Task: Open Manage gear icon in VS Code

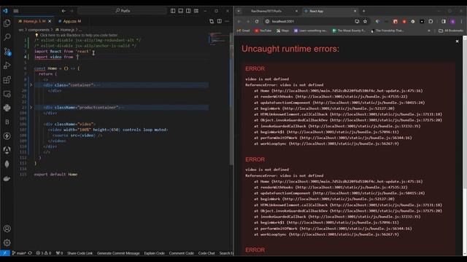Action: coord(7,242)
